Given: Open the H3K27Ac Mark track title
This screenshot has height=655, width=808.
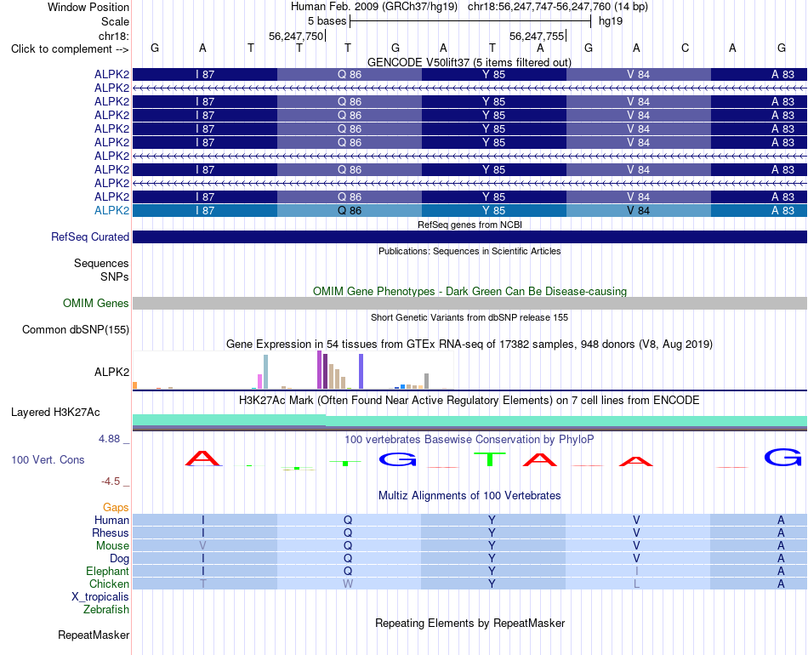Looking at the screenshot, I should click(x=469, y=401).
